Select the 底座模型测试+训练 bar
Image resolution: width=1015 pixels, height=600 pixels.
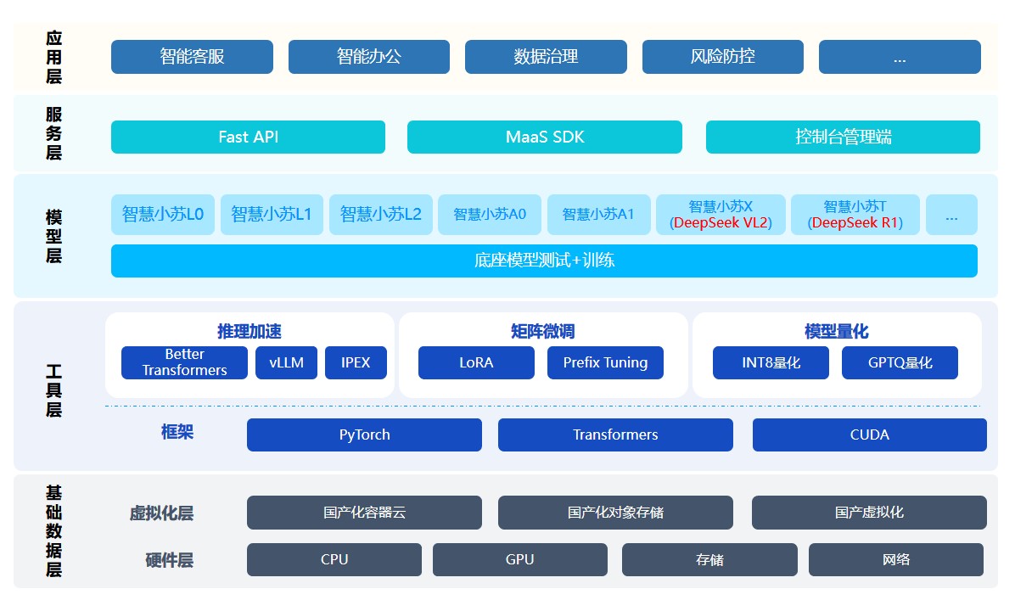coord(544,261)
